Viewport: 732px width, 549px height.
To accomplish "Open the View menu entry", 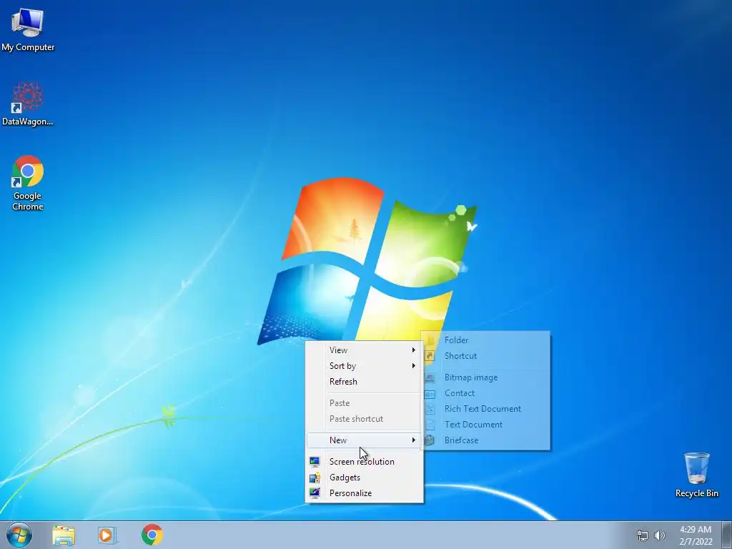I will tap(364, 350).
